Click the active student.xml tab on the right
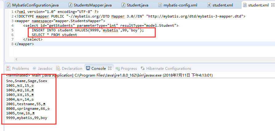The height and width of the screenshot is (131, 275). [x=258, y=5]
